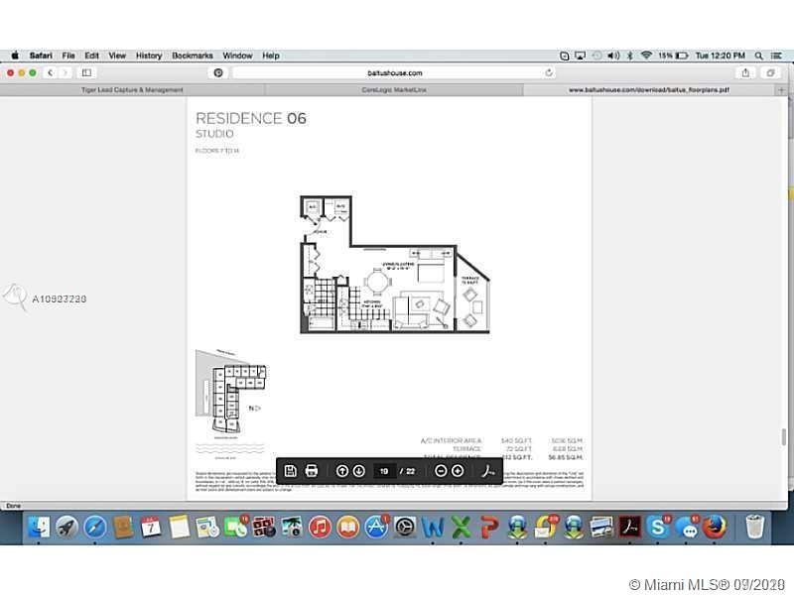This screenshot has height=595, width=794.
Task: Zoom out of the PDF
Action: coord(441,471)
